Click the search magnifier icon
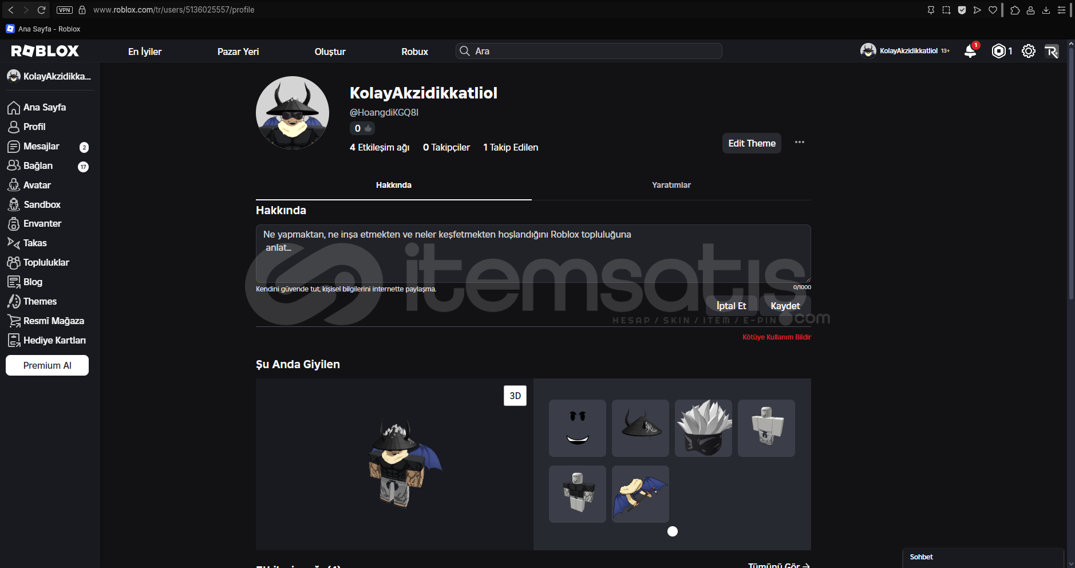Image resolution: width=1075 pixels, height=568 pixels. (x=465, y=51)
